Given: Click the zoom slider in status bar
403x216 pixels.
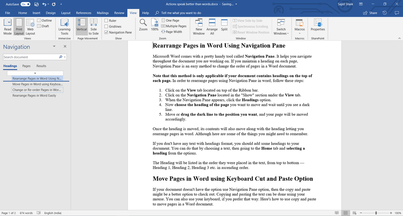Looking at the screenshot, I should coord(376,213).
